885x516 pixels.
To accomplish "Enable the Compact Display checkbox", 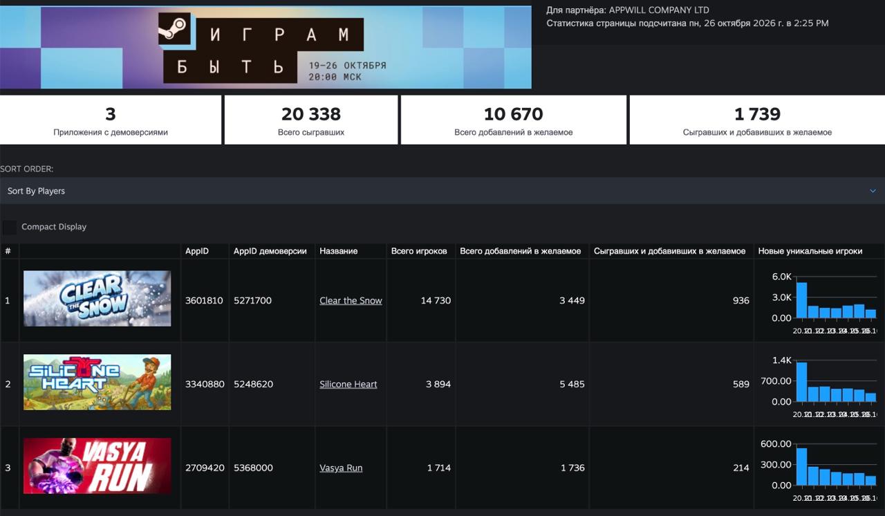I will click(10, 227).
